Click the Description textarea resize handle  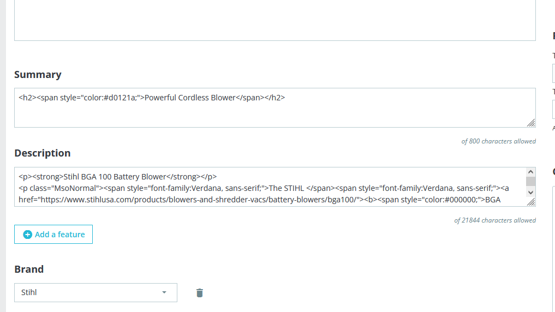[531, 202]
